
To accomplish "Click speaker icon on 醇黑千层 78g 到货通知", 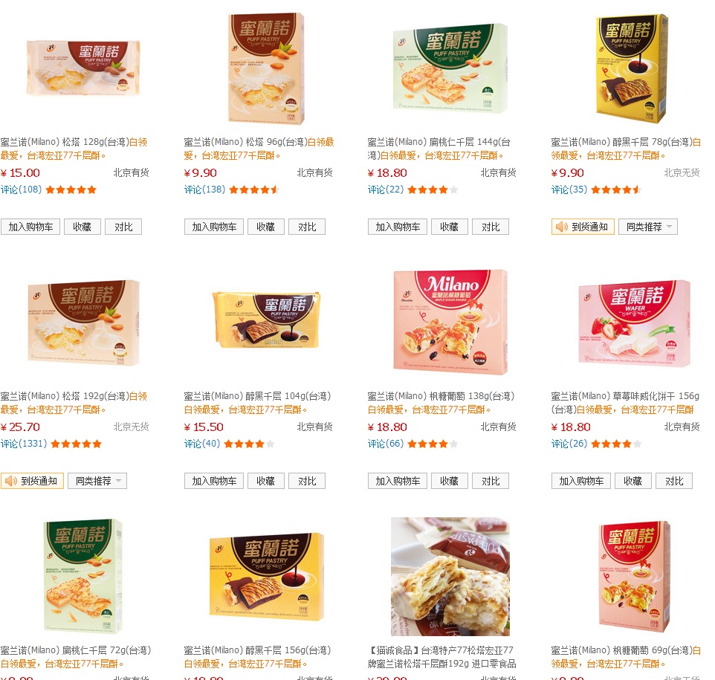I will click(562, 227).
